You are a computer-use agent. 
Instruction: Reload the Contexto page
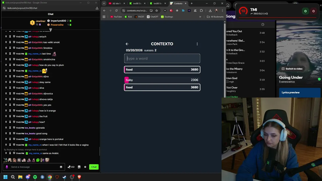click(x=116, y=11)
